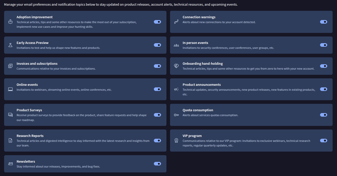Click "Communications relative to your invoices" description
Image resolution: width=337 pixels, height=176 pixels.
point(56,69)
